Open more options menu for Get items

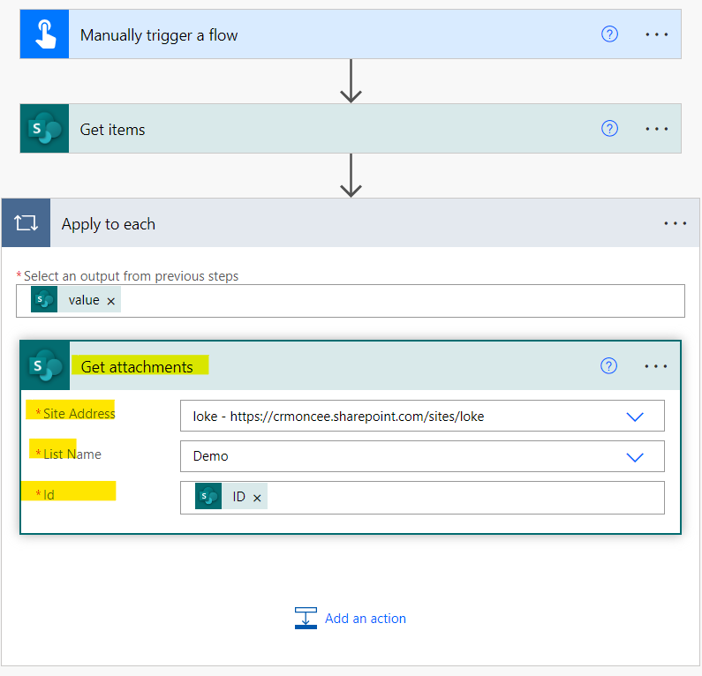point(656,129)
